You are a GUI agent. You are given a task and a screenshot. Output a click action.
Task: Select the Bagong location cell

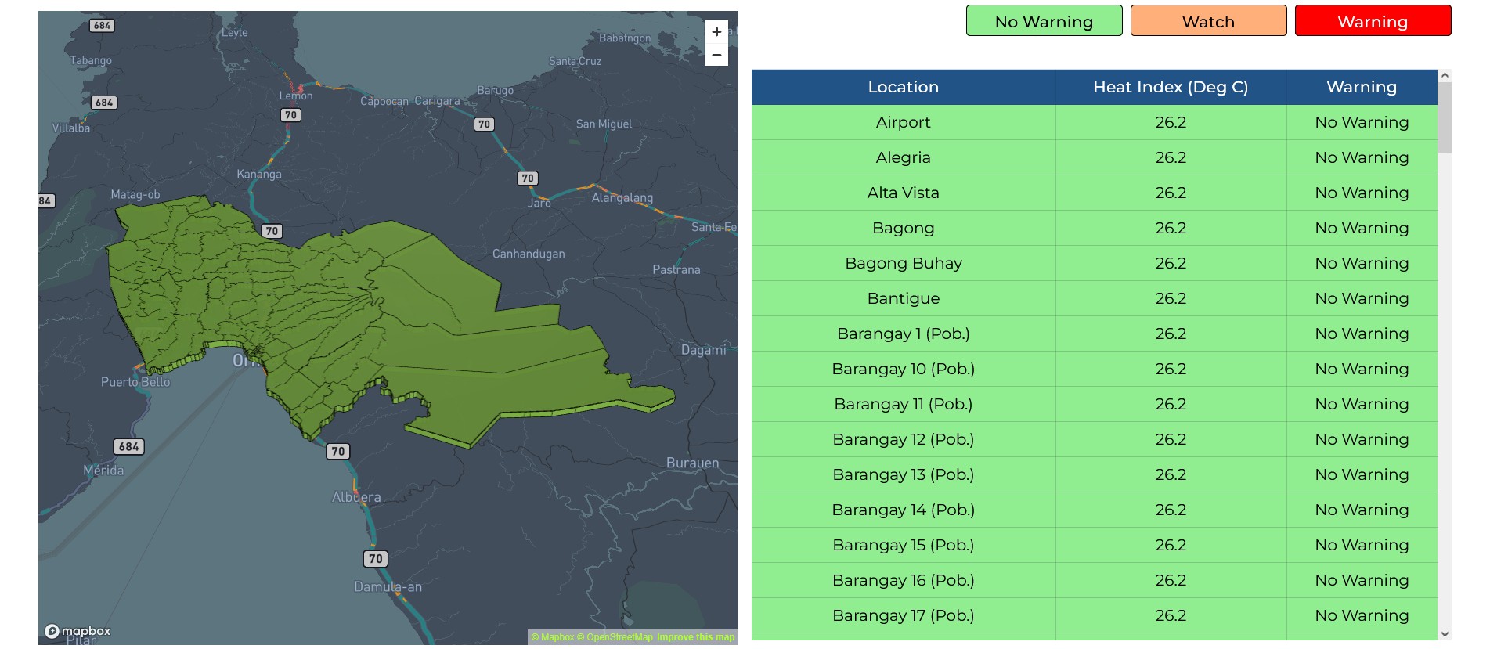pyautogui.click(x=903, y=228)
